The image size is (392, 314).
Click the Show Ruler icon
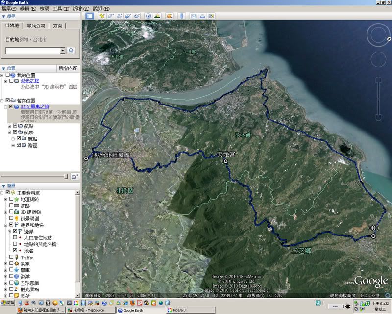(x=181, y=16)
